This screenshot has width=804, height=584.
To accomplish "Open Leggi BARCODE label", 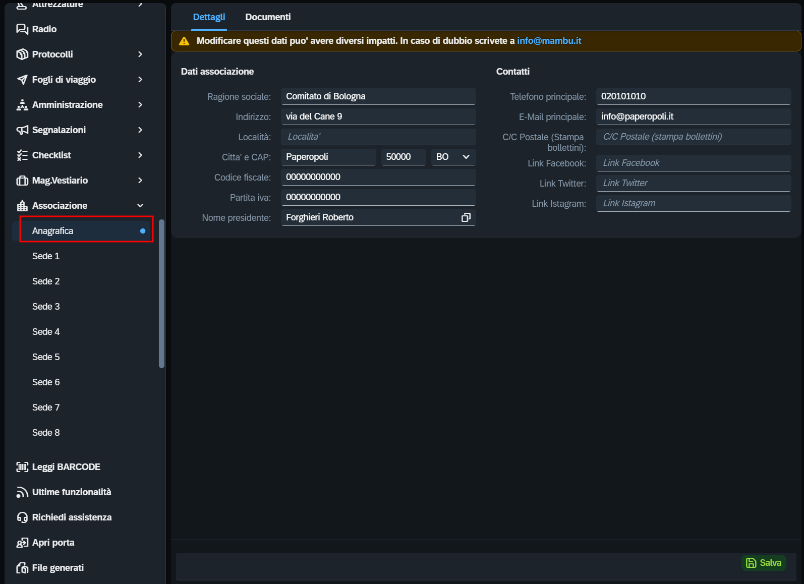I will [66, 467].
